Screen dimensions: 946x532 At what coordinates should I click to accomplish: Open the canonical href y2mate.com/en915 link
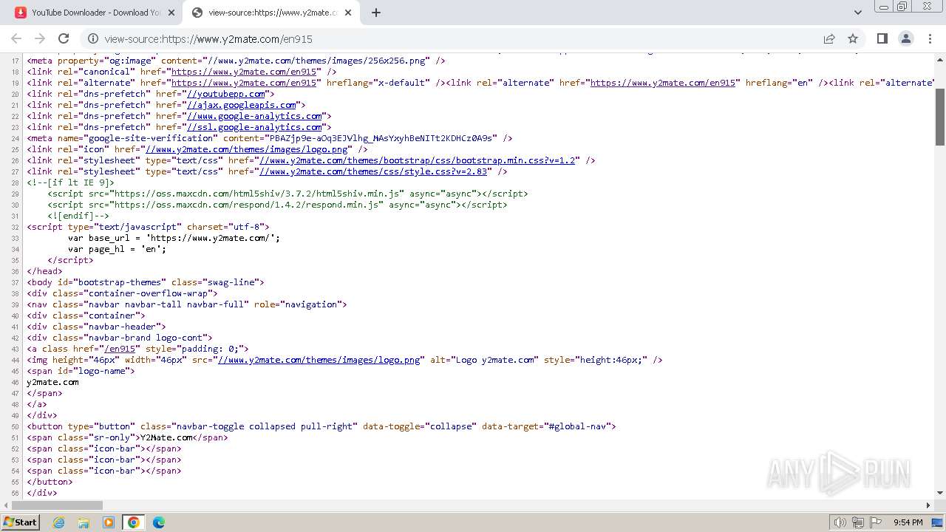244,72
